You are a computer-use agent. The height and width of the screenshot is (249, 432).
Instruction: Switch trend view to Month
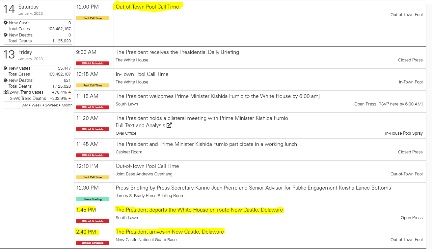click(x=67, y=105)
